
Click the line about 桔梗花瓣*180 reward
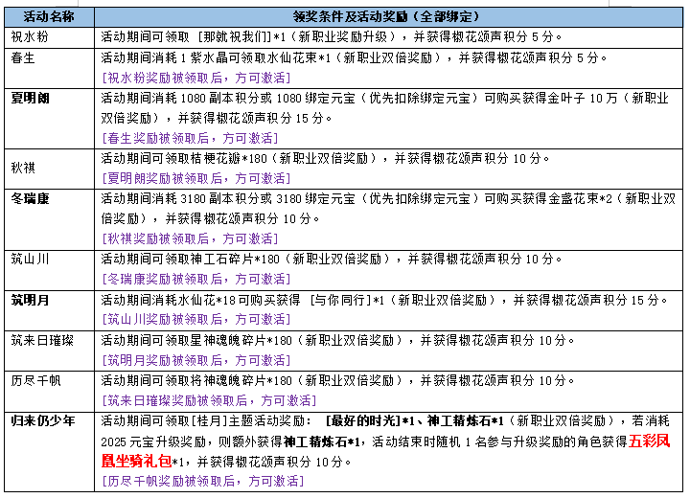[x=325, y=158]
